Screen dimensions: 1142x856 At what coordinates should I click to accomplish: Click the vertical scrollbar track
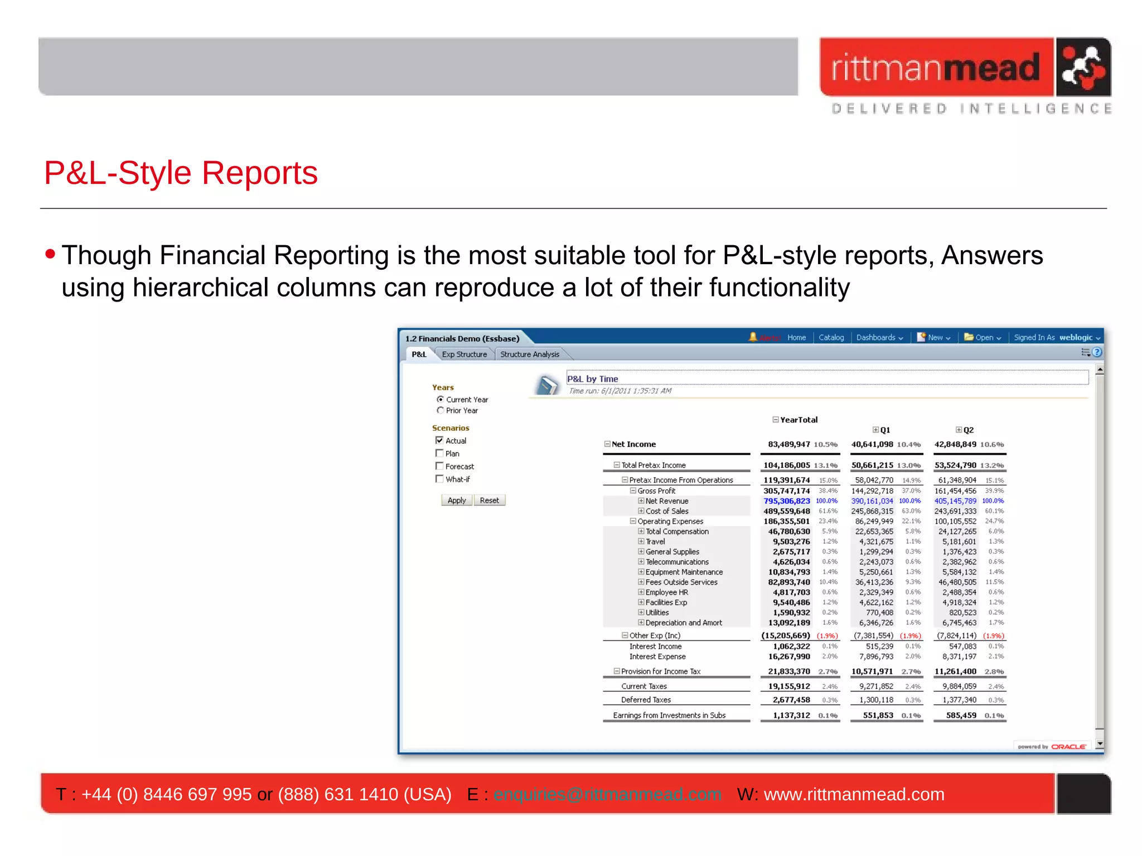tap(1100, 552)
